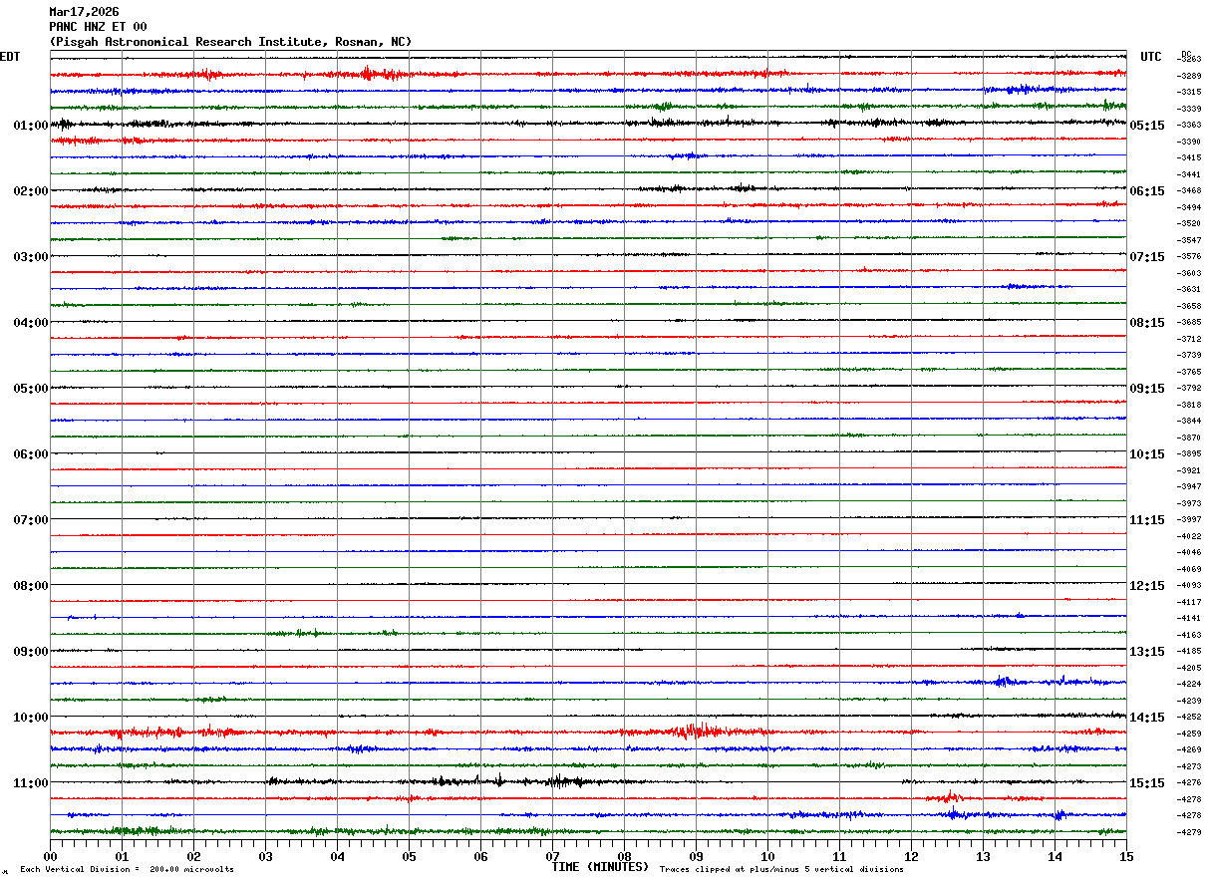Select the DC offset value -3468
Image resolution: width=1206 pixels, height=883 pixels.
point(1189,190)
